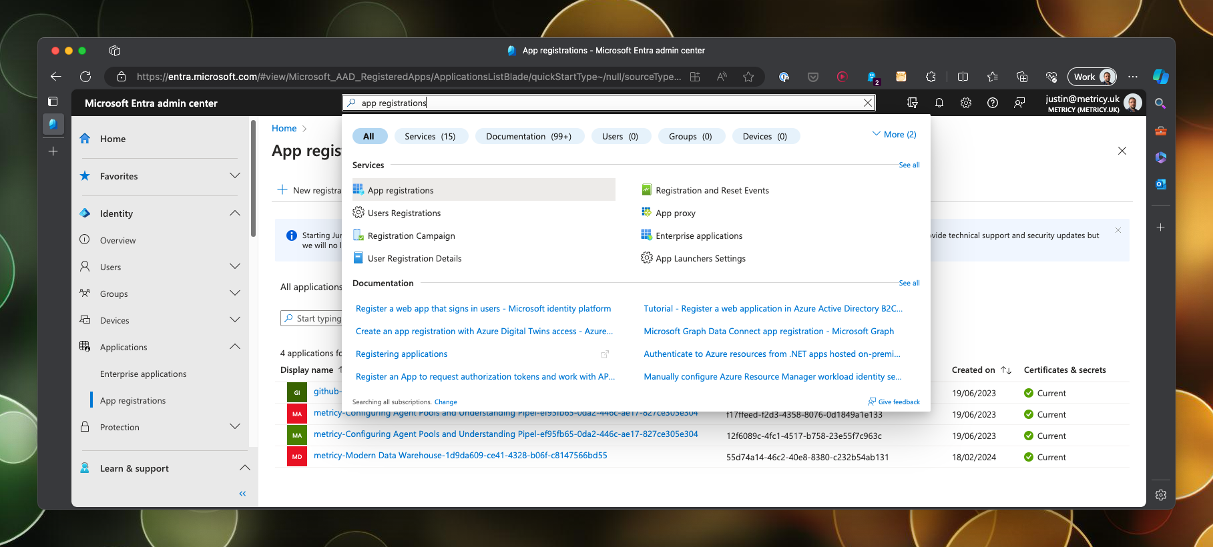
Task: Collapse Learn & support section
Action: (x=245, y=468)
